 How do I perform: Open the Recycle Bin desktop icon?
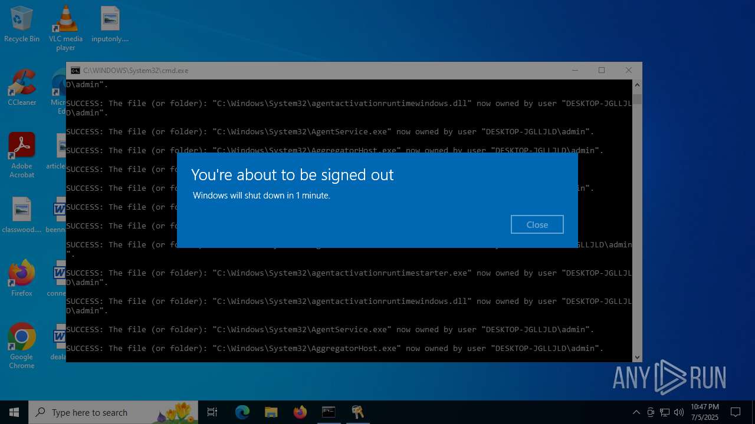pos(22,25)
